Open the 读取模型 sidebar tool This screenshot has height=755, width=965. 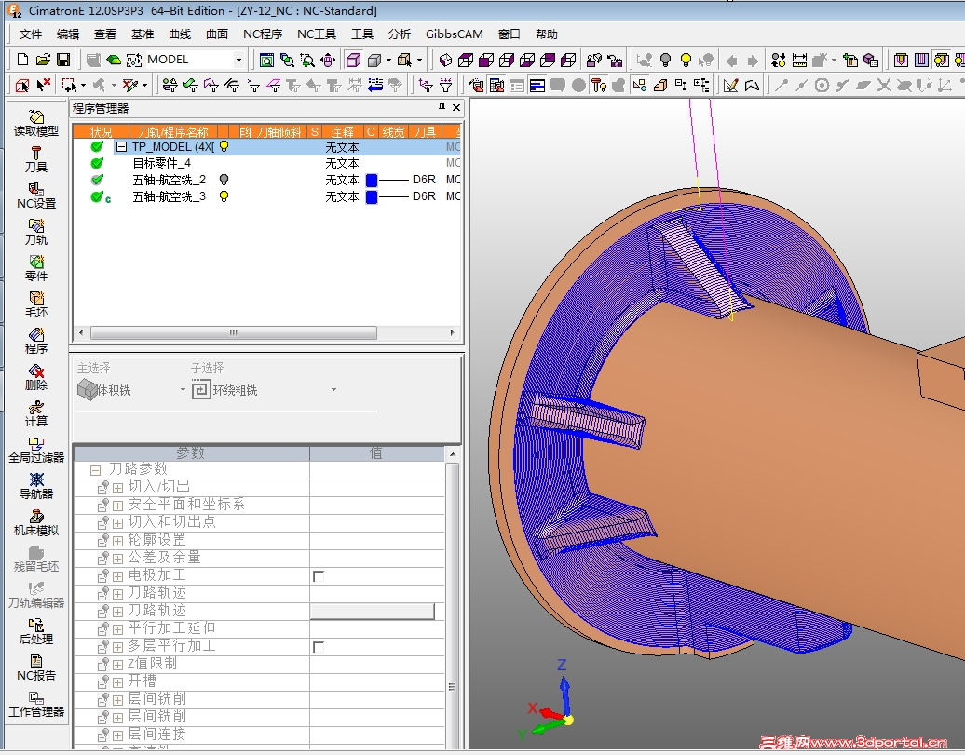[x=35, y=123]
